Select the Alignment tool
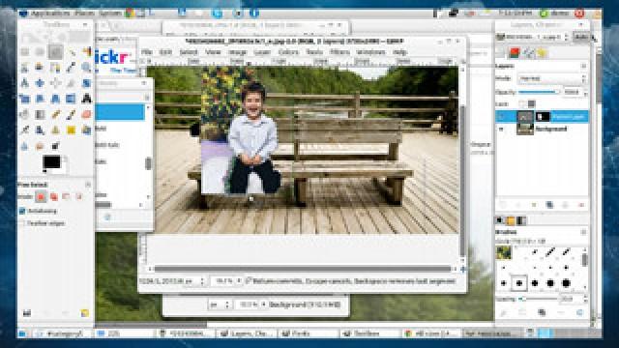 (55, 83)
